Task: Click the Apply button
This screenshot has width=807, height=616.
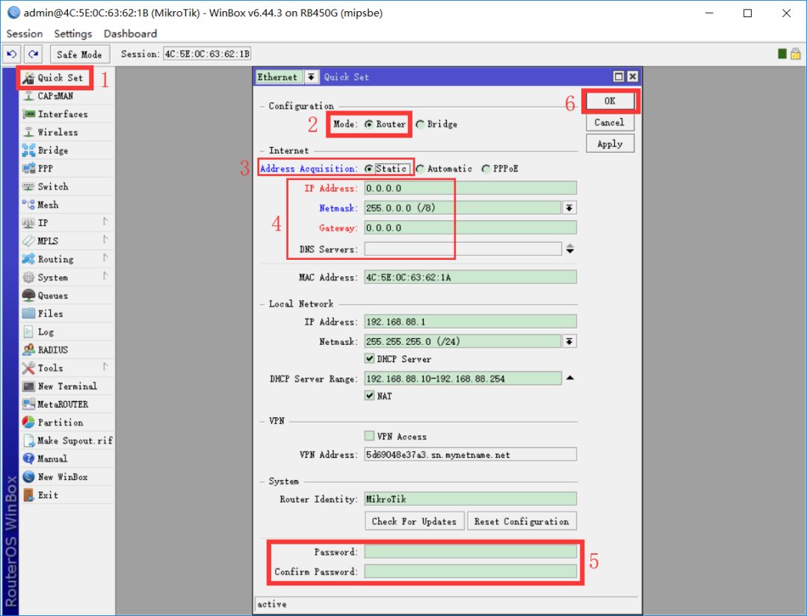Action: pos(610,144)
